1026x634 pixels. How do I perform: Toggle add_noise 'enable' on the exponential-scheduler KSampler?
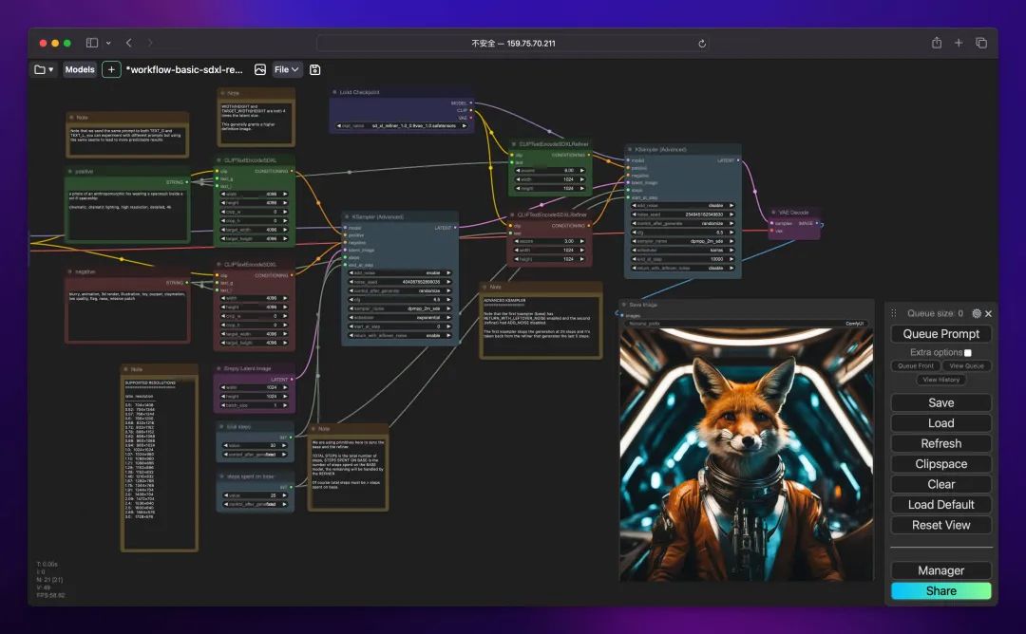400,272
